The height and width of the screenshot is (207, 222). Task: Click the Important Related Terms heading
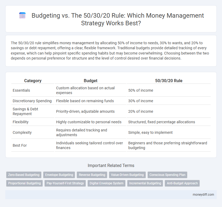(x=111, y=165)
